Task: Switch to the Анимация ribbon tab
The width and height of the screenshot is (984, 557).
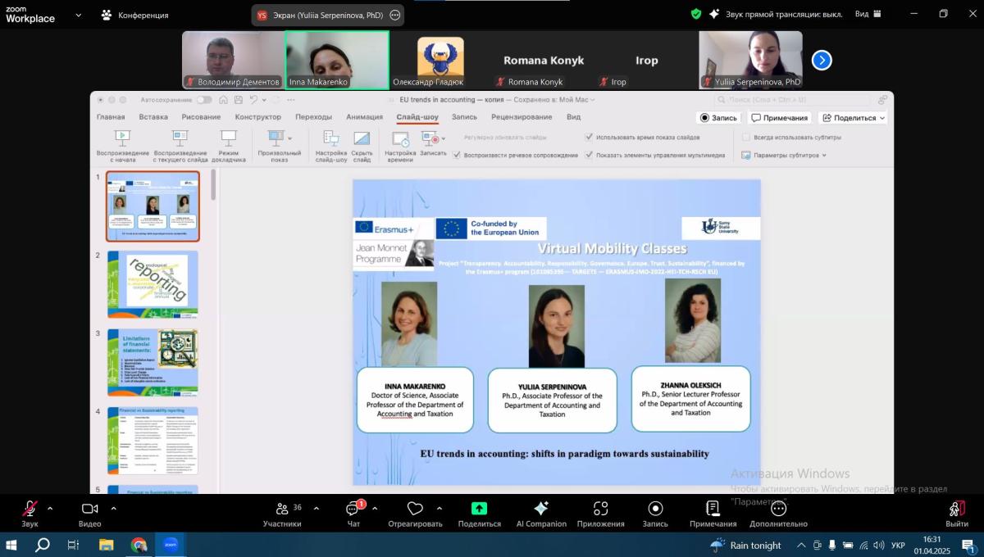Action: pyautogui.click(x=364, y=117)
